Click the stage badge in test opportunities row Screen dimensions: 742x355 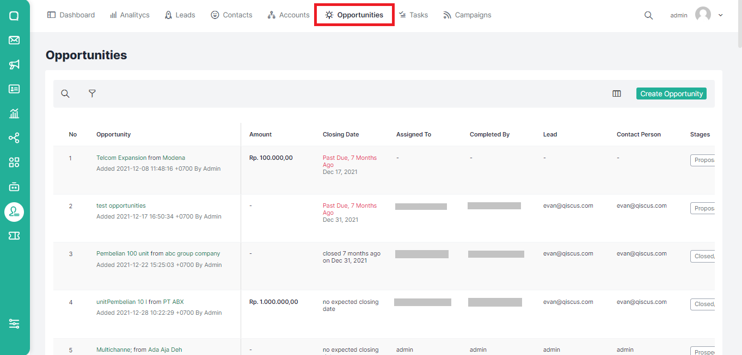702,208
